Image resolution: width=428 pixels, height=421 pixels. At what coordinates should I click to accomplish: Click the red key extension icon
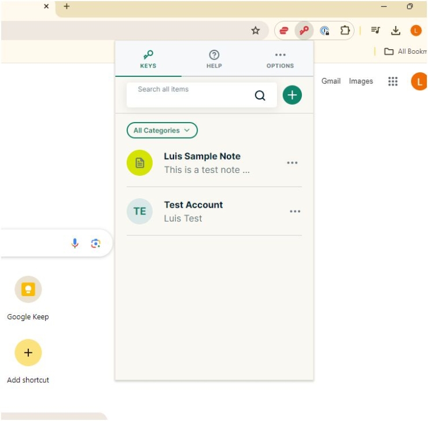click(304, 31)
